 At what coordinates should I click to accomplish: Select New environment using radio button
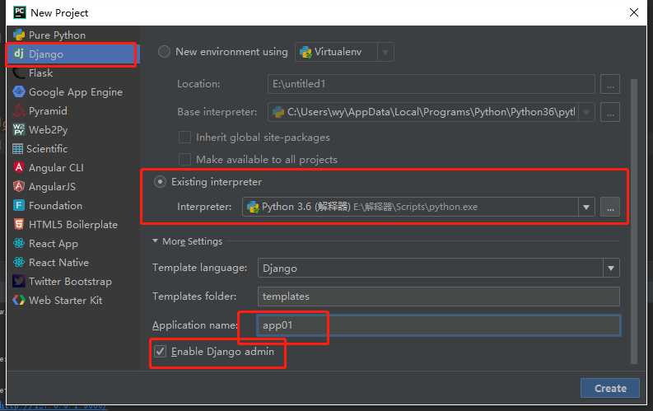[164, 52]
